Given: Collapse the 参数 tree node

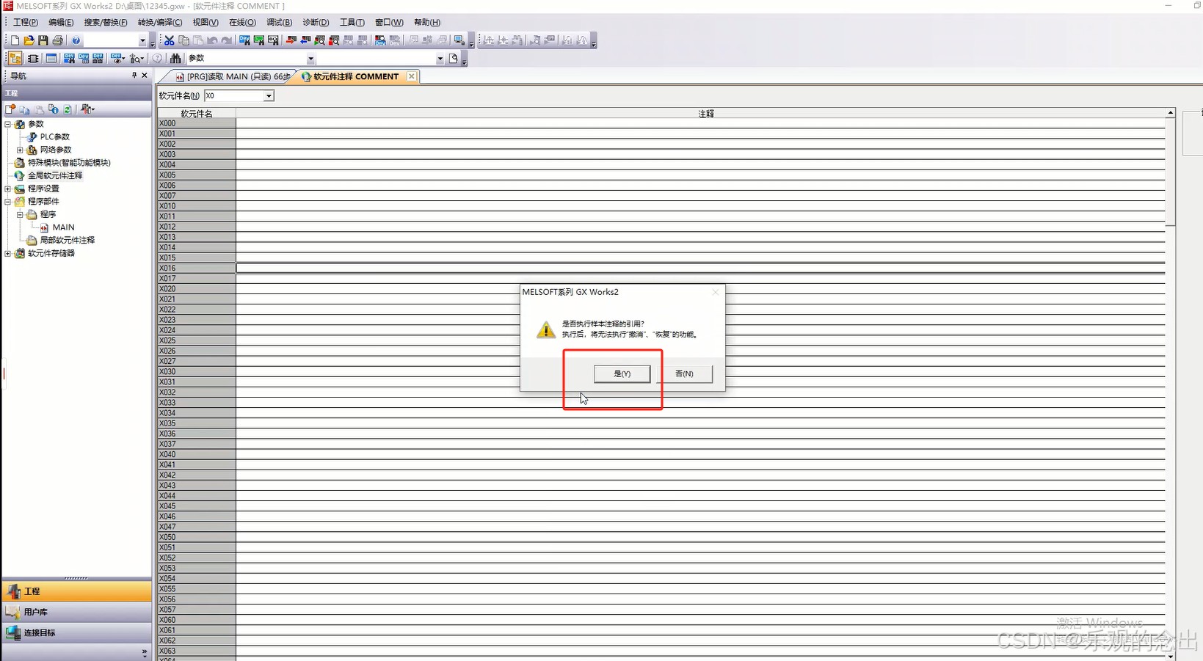Looking at the screenshot, I should [8, 124].
